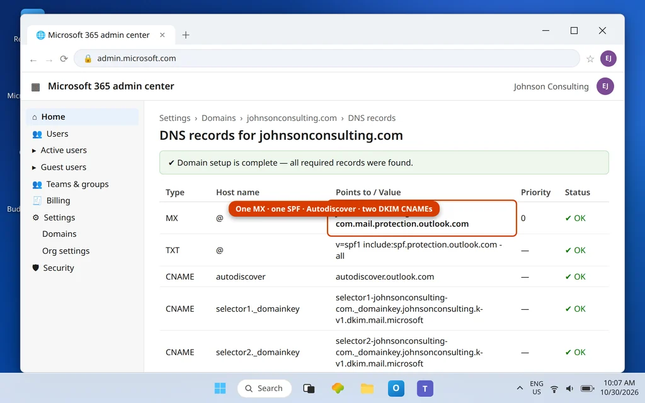Screen dimensions: 645x403
Task: Click the reload page icon
Action: (x=64, y=59)
